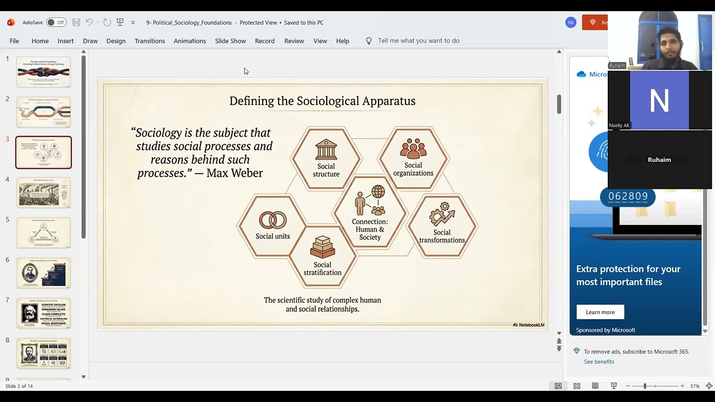Click the Nusky Ak participant video tile

tap(660, 100)
